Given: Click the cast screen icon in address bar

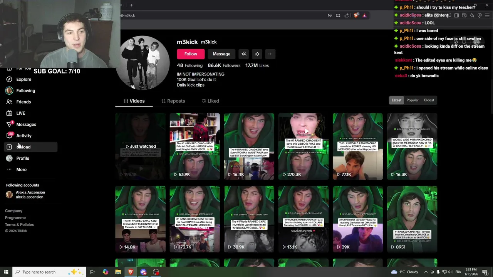Looking at the screenshot, I should pos(338,15).
